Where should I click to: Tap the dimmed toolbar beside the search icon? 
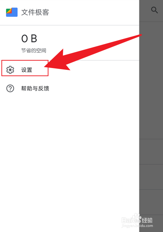coord(145,10)
